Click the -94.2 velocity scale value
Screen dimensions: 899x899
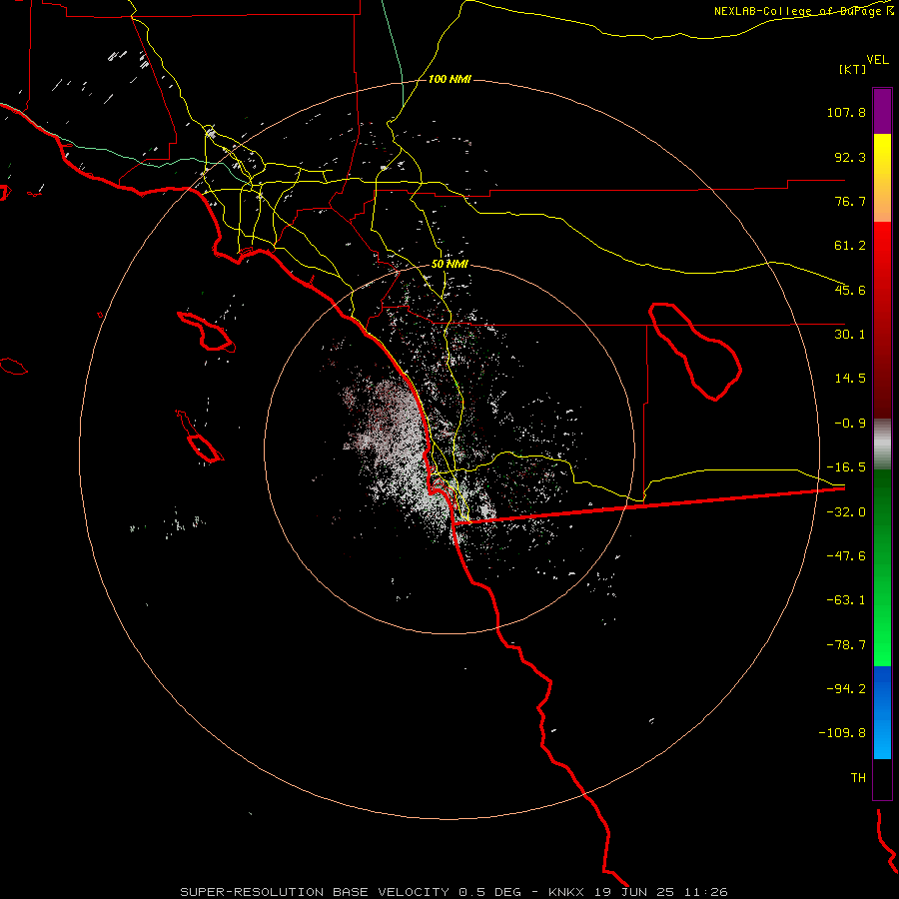click(846, 688)
